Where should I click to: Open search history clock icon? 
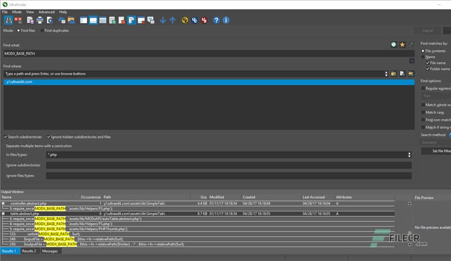[394, 44]
